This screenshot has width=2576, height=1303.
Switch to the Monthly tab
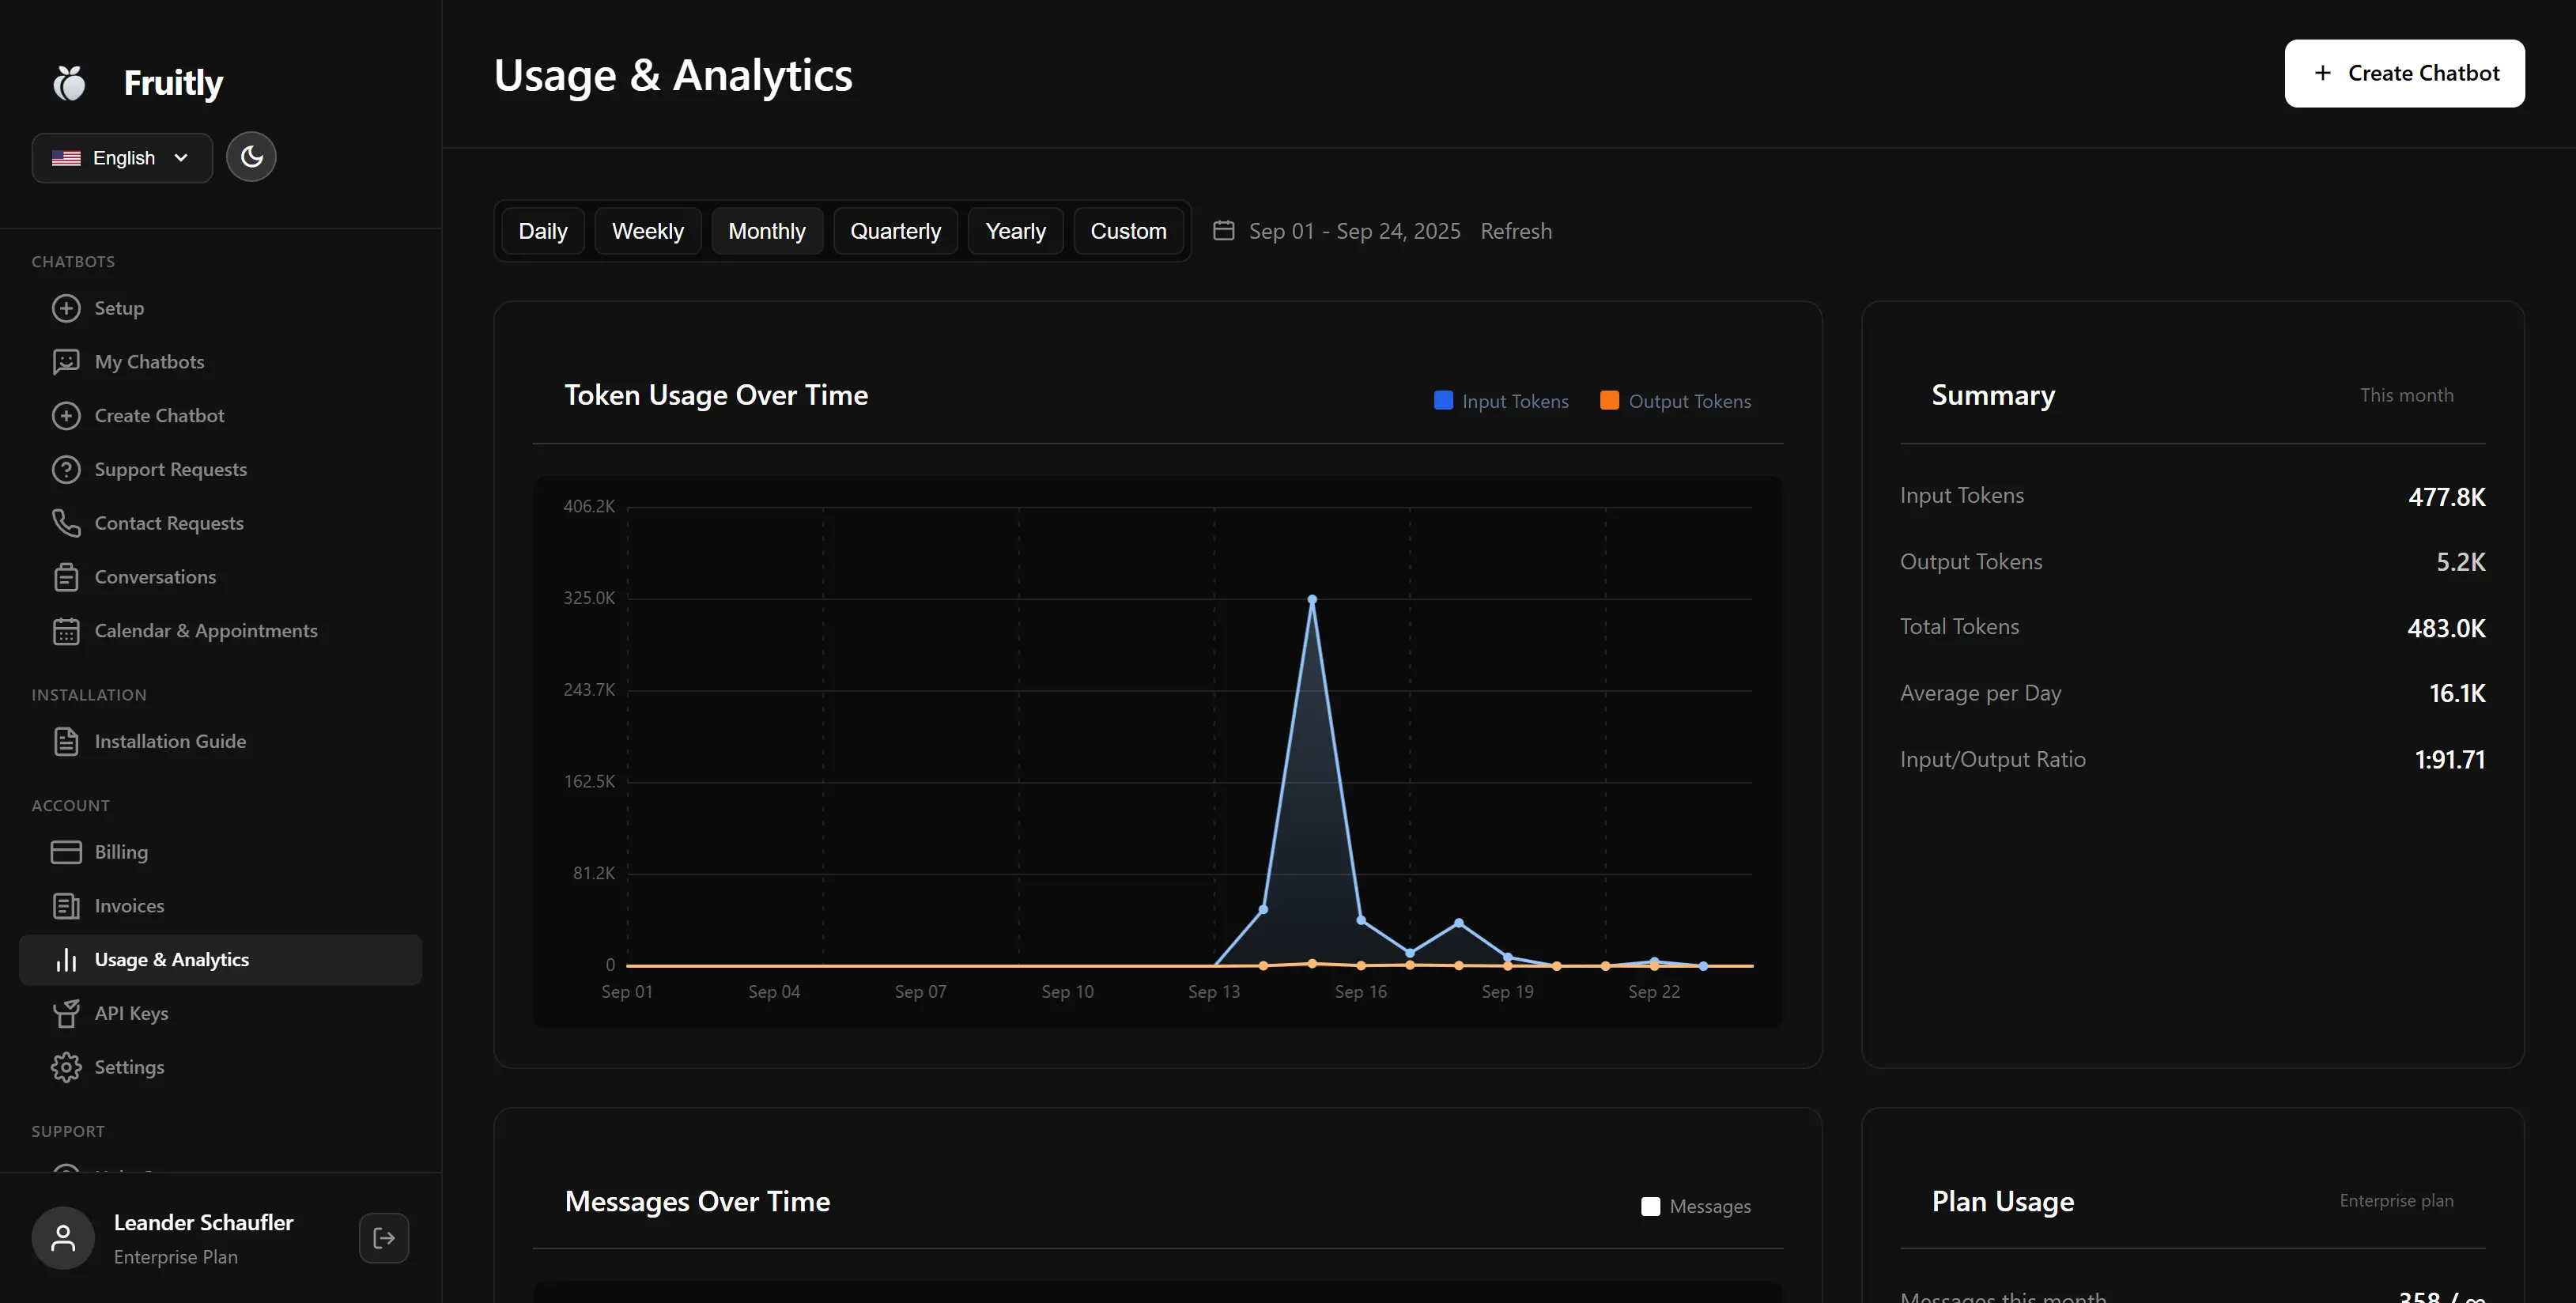[x=767, y=230]
